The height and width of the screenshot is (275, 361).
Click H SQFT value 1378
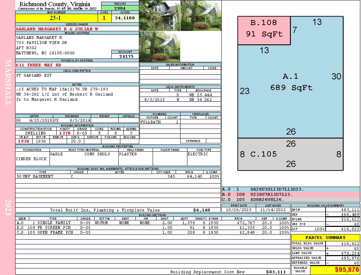(x=65, y=133)
